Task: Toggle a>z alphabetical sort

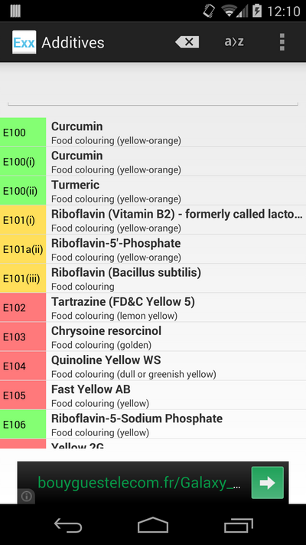Action: [234, 42]
